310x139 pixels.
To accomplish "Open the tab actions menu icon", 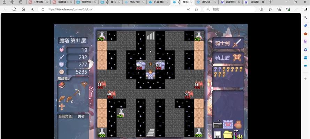I will click(x=21, y=2).
